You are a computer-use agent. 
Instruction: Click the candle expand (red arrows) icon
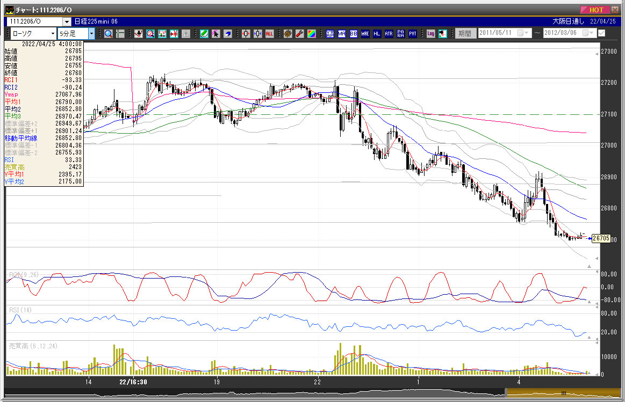click(246, 34)
